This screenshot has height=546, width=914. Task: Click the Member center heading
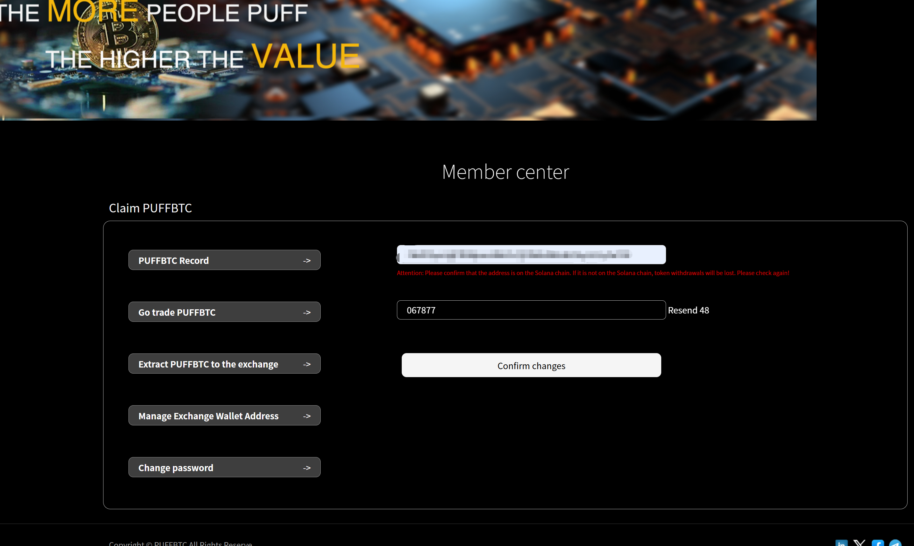[505, 172]
